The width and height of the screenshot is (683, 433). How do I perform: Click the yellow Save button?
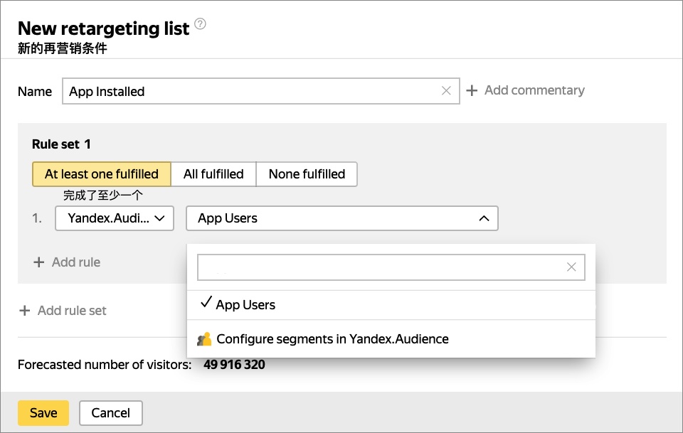coord(43,413)
